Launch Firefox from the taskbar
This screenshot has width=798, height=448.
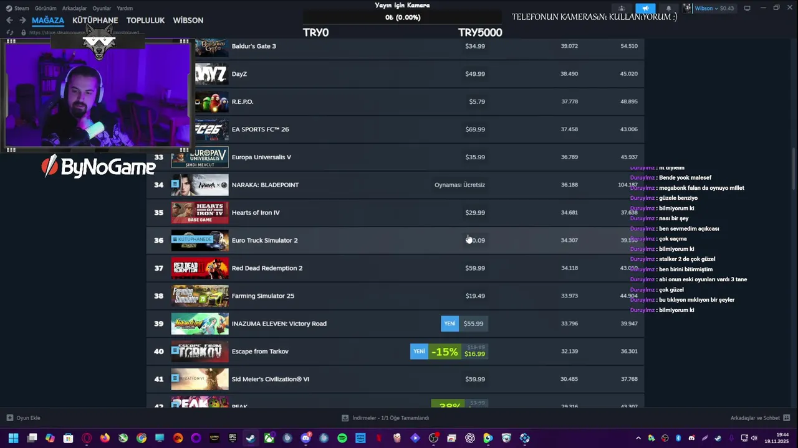click(105, 438)
